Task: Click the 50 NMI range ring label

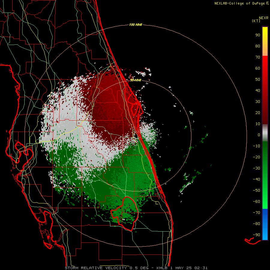Action: pos(136,80)
